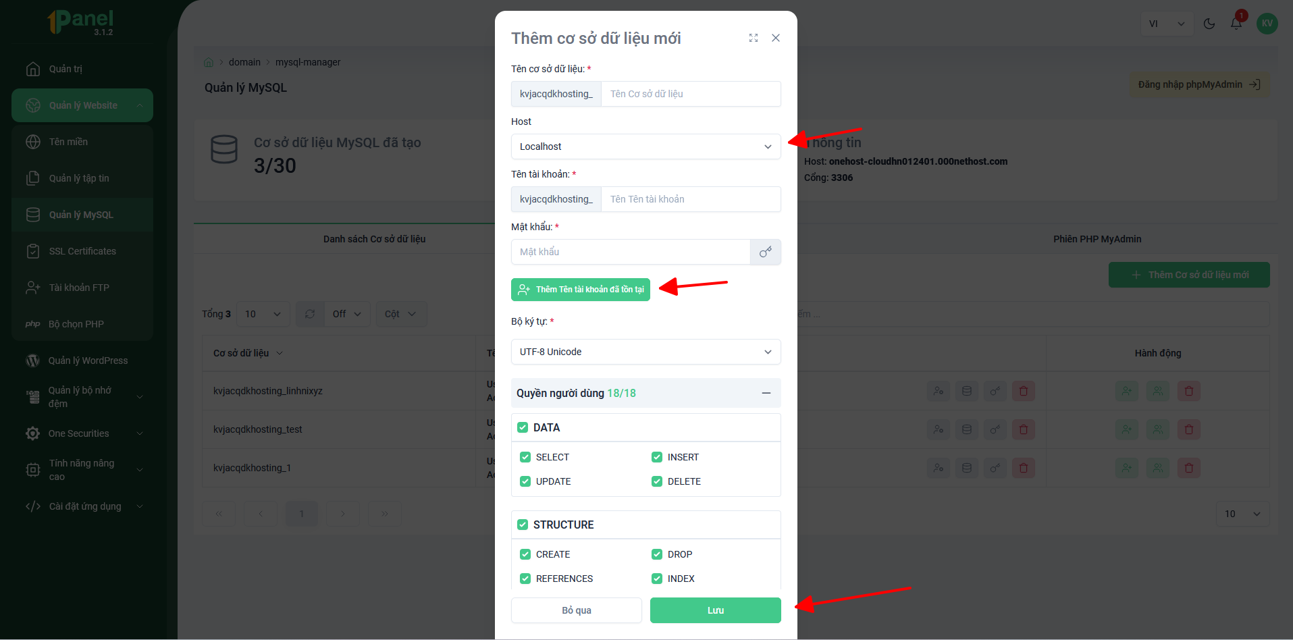Click home icon in breadcrumb
The image size is (1293, 640).
pos(209,62)
